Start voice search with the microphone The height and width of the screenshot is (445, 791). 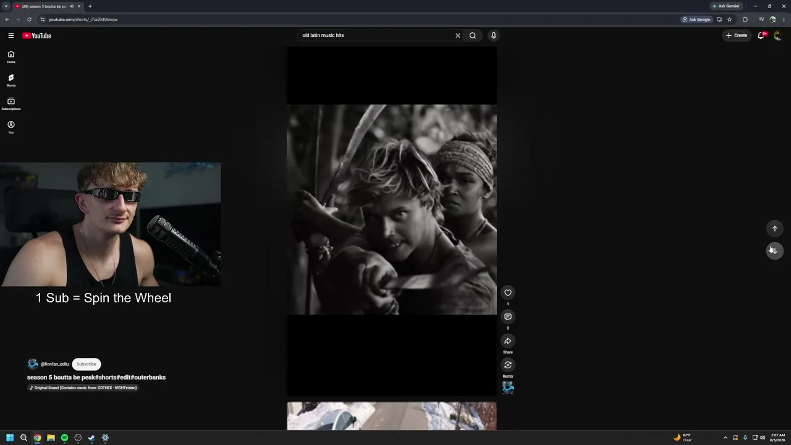493,35
